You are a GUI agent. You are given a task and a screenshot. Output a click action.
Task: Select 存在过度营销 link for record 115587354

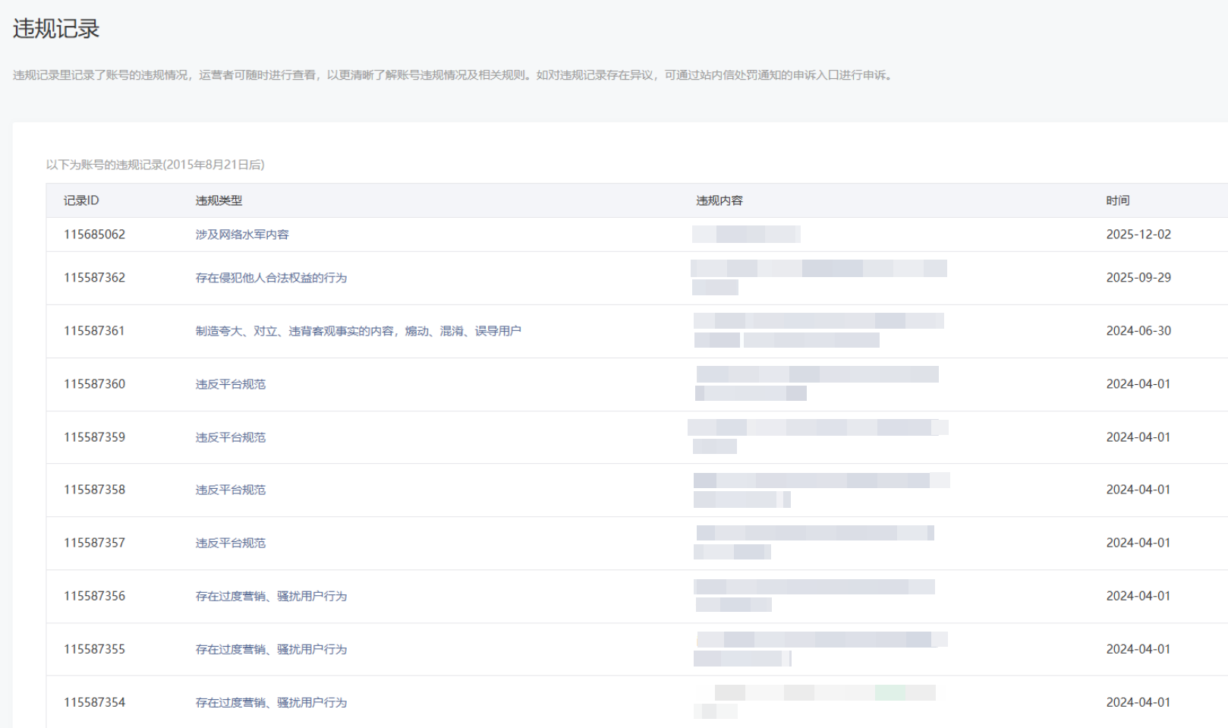tap(271, 702)
